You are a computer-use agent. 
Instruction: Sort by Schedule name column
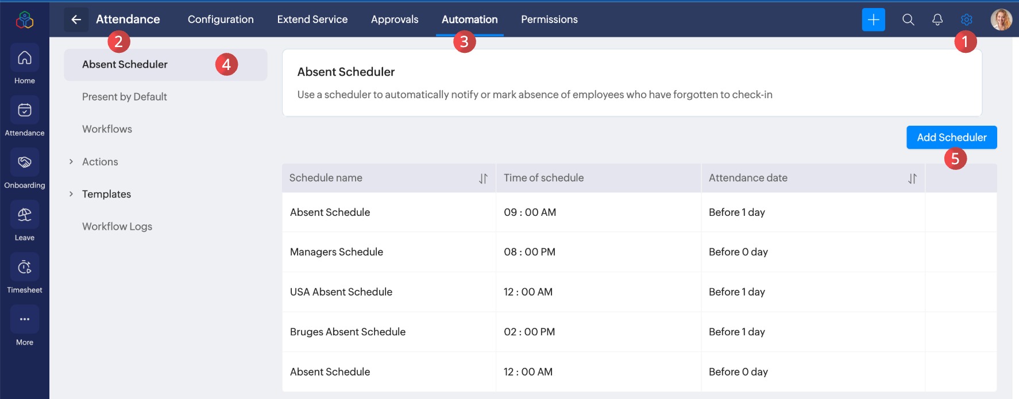(483, 179)
